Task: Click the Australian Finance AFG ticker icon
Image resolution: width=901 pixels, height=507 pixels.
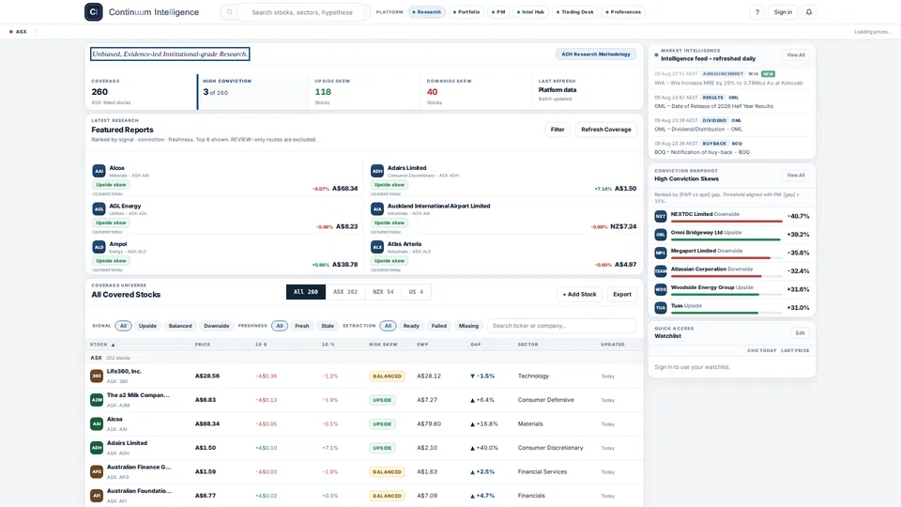Action: [x=97, y=471]
